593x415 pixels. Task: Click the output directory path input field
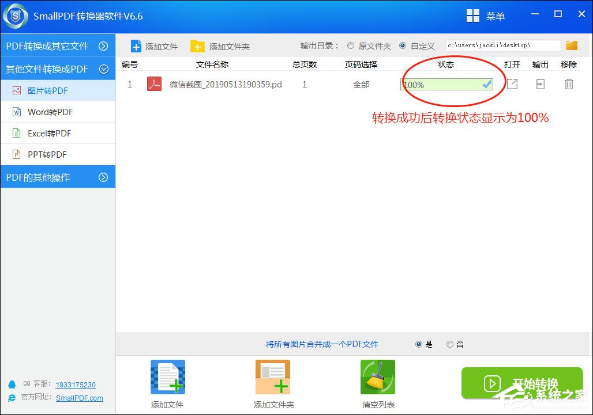tap(502, 45)
